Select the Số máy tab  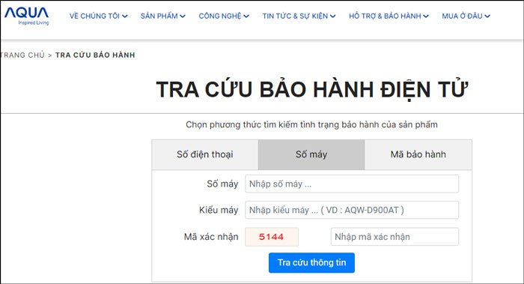tap(311, 154)
